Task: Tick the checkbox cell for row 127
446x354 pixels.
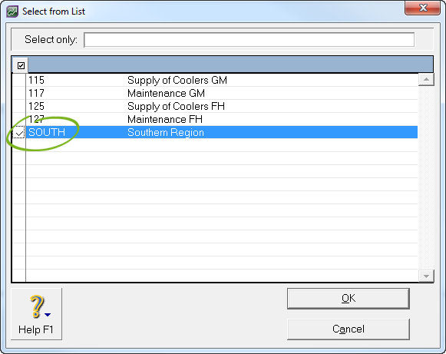Action: 19,120
